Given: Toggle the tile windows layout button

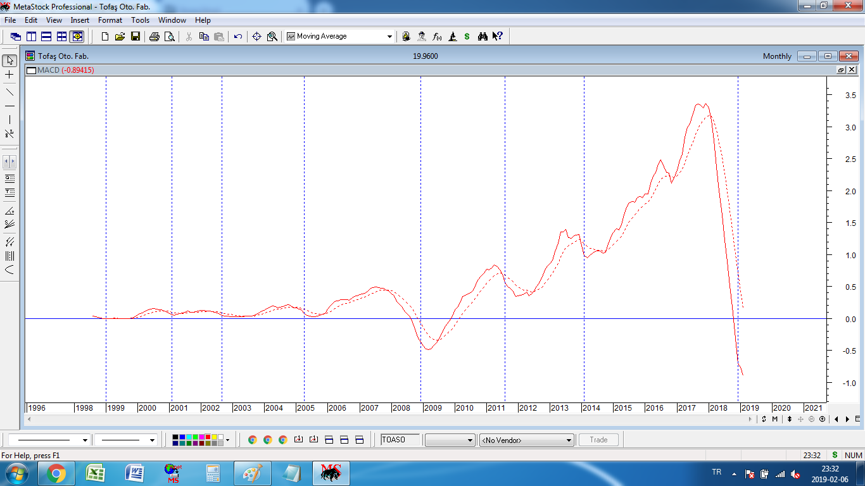Looking at the screenshot, I should [x=61, y=37].
